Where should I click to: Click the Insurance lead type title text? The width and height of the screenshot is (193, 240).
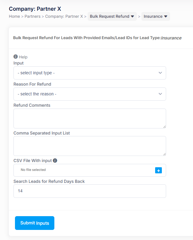click(x=171, y=38)
